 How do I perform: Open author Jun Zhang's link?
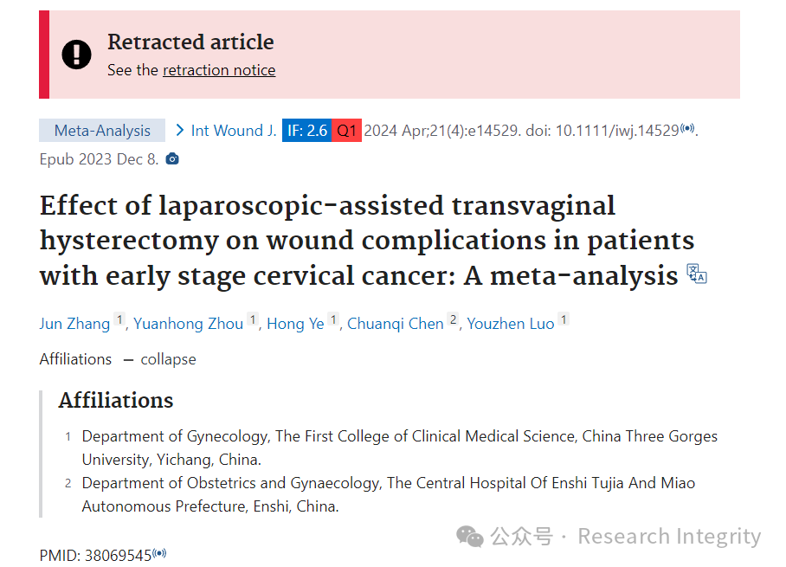[x=74, y=324]
